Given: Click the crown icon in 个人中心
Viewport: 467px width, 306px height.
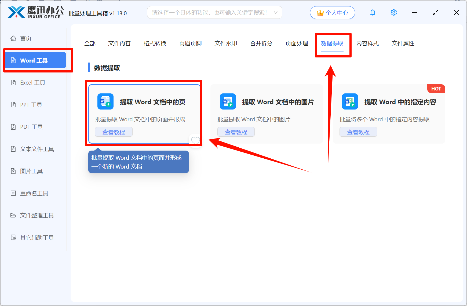Looking at the screenshot, I should tap(320, 13).
